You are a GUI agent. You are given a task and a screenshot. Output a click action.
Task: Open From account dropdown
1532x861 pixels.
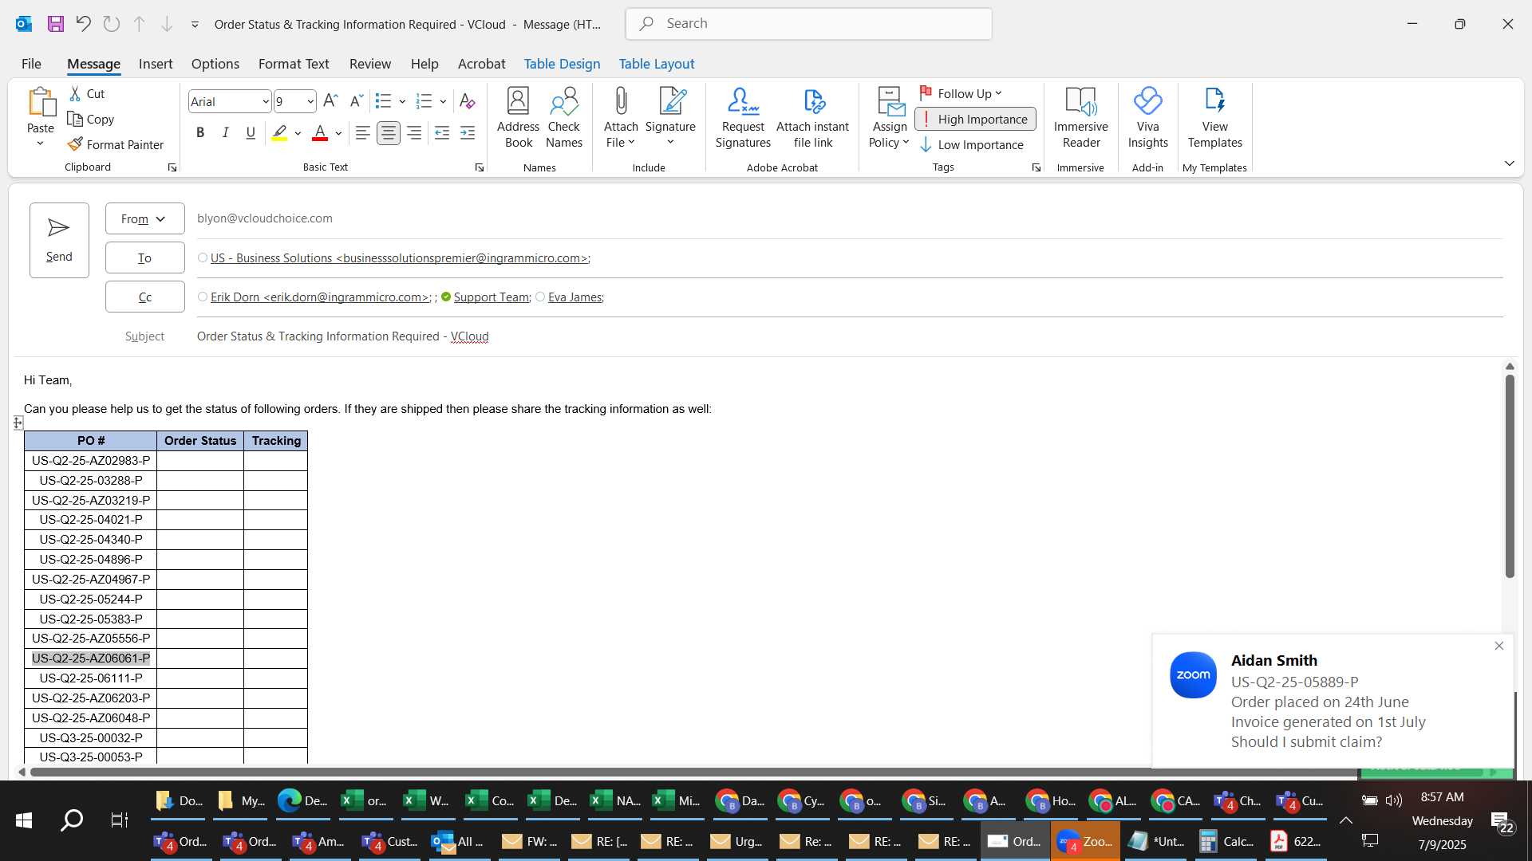coord(144,218)
